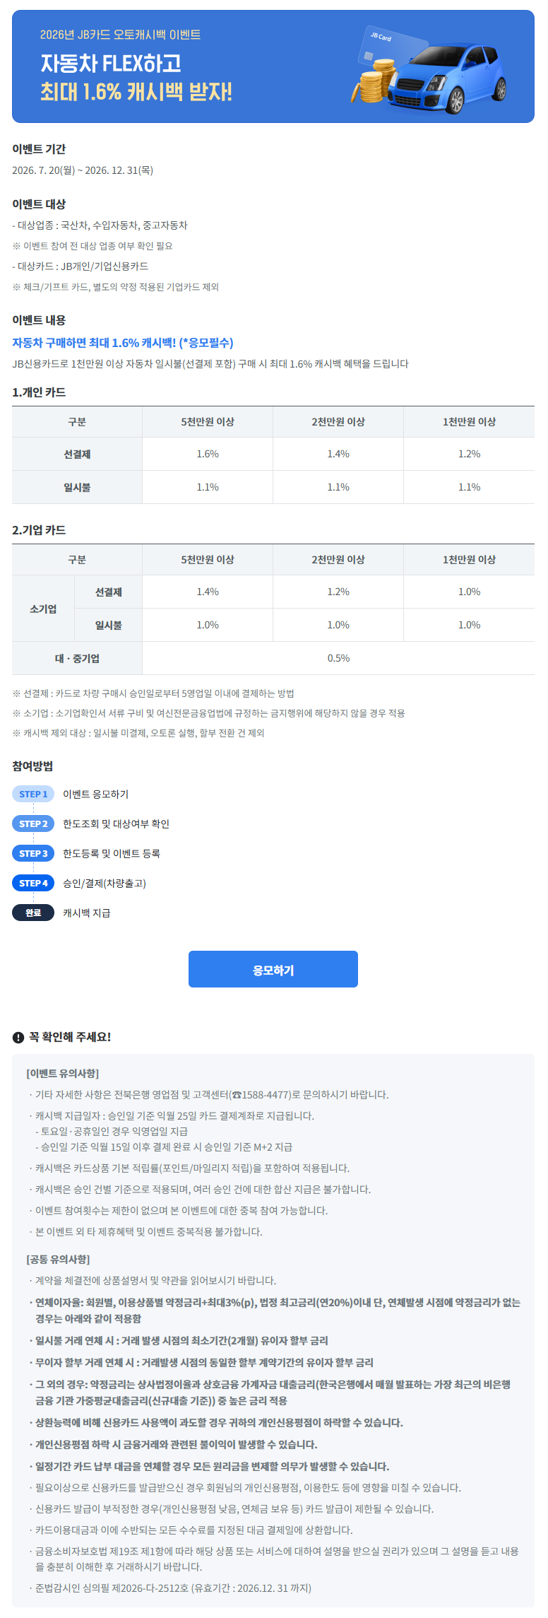Click the exclamation warning icon beside 꼭 확인해 주세요
This screenshot has width=548, height=1618.
click(x=18, y=1037)
